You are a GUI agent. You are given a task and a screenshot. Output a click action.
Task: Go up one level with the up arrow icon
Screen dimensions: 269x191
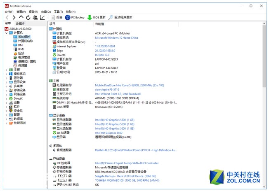tap(21, 17)
